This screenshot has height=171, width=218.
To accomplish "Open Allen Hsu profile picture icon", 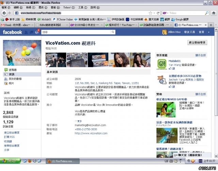I will click(x=165, y=32).
